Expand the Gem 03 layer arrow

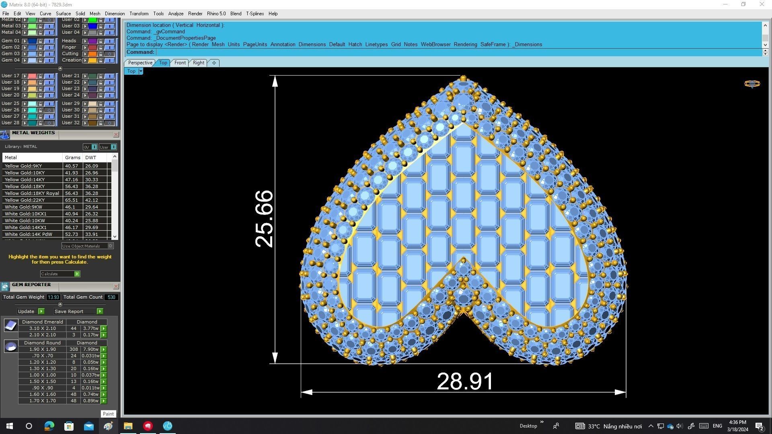tap(25, 54)
